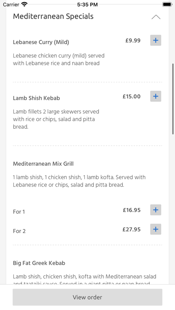The width and height of the screenshot is (175, 310).
Task: Choose the For 2 portion label
Action: [x=19, y=231]
